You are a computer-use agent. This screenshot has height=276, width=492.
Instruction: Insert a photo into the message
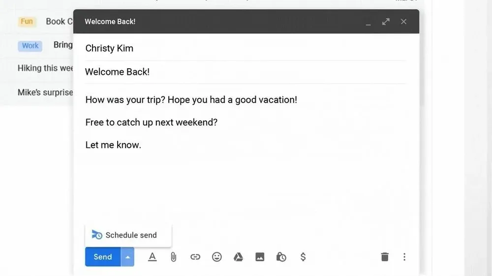(x=260, y=257)
